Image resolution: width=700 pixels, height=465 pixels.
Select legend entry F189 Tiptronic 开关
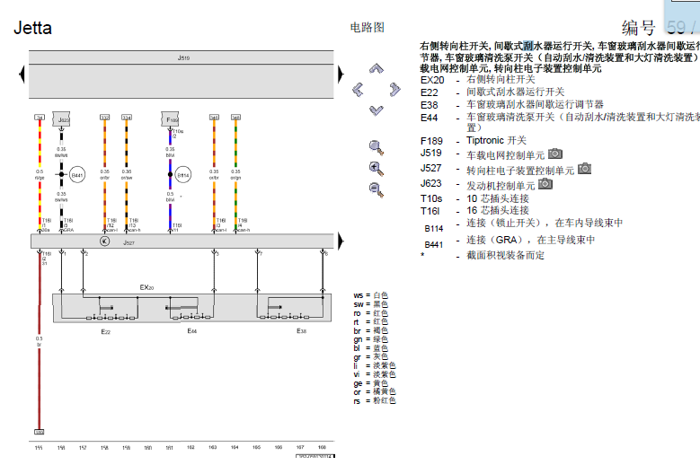point(474,140)
